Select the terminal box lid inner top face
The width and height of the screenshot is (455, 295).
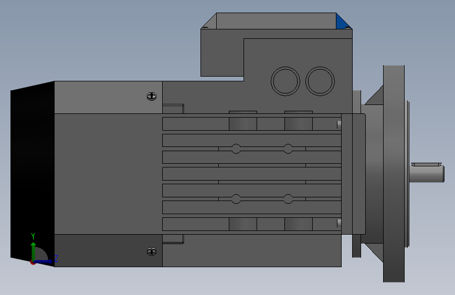tap(276, 21)
